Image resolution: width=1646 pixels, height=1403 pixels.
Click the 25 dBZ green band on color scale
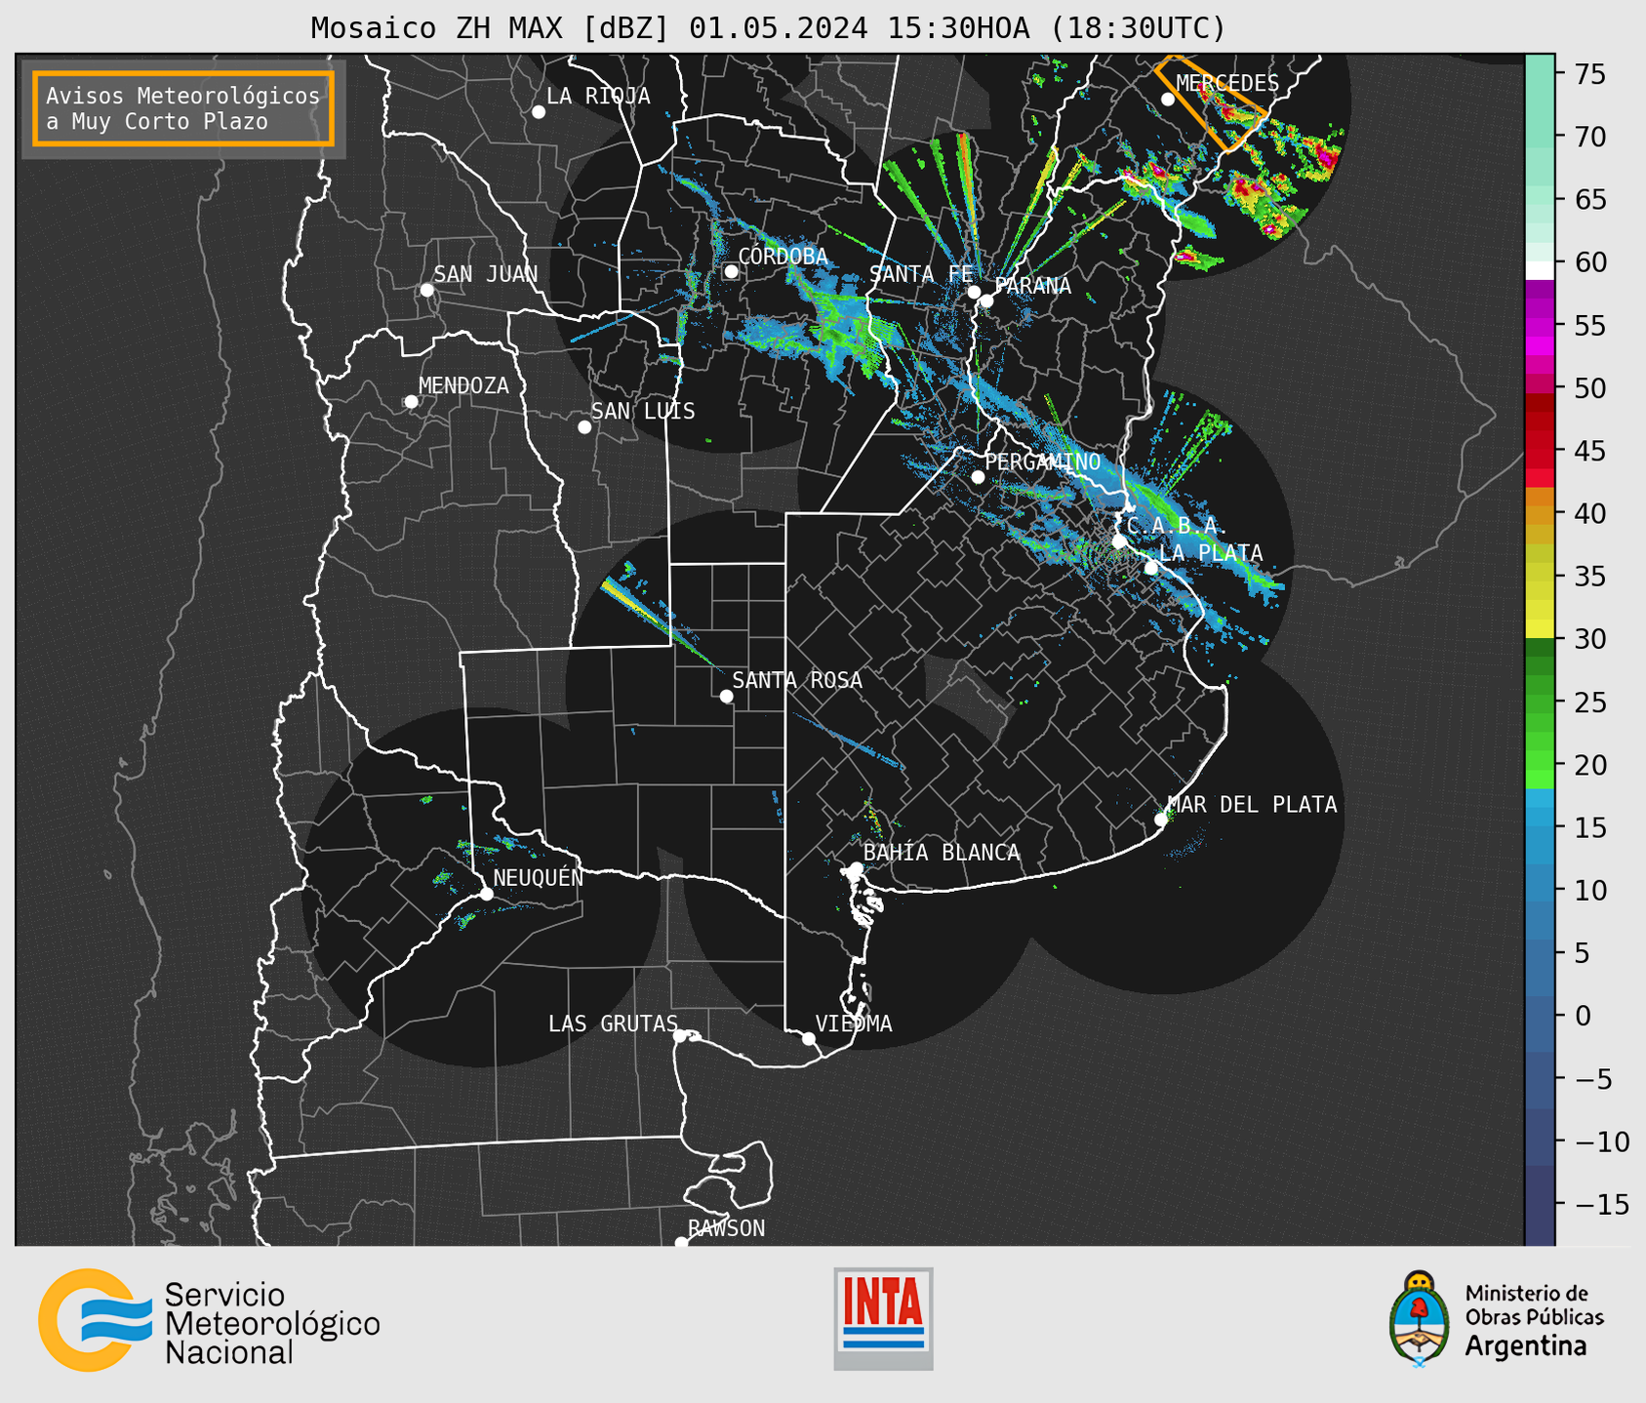[1540, 702]
